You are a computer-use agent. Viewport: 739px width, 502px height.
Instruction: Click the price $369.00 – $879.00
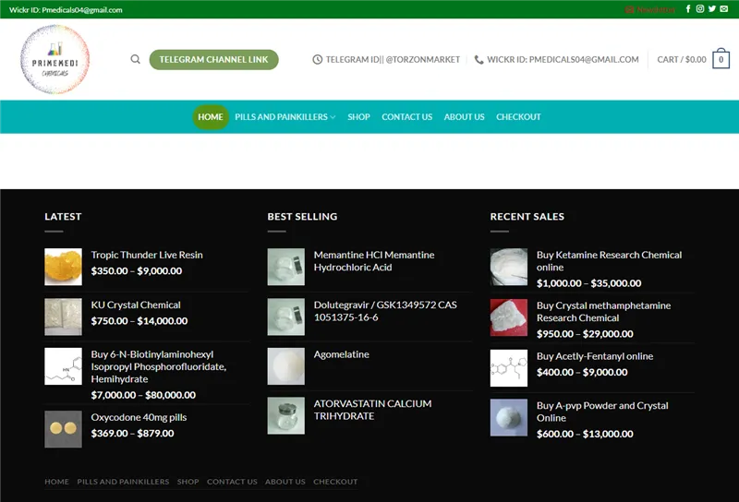132,433
